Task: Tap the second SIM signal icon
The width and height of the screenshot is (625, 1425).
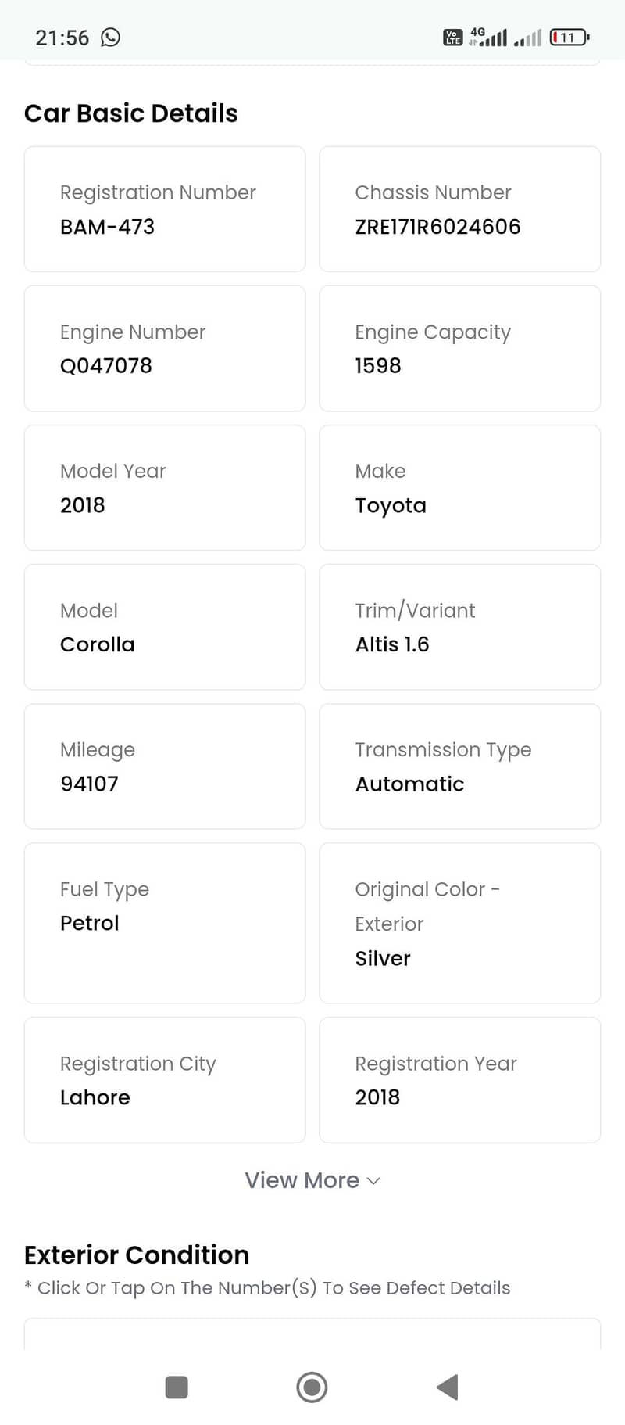Action: click(528, 38)
